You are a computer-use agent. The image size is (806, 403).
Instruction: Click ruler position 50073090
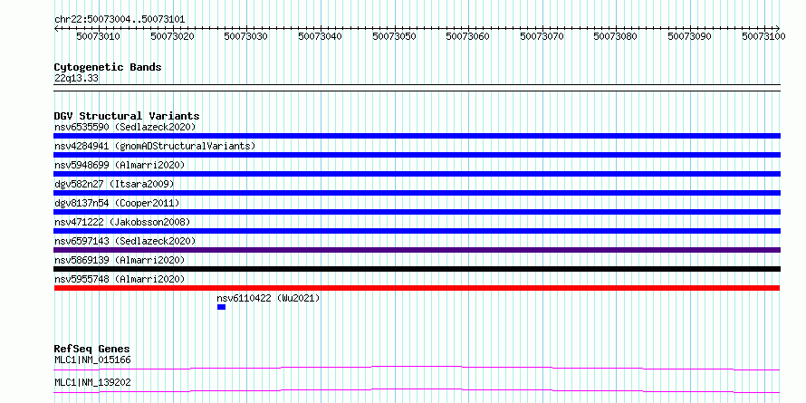click(x=690, y=36)
